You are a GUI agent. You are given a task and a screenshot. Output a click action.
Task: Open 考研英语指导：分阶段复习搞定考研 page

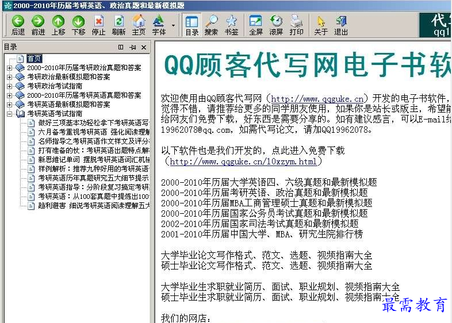[94, 187]
